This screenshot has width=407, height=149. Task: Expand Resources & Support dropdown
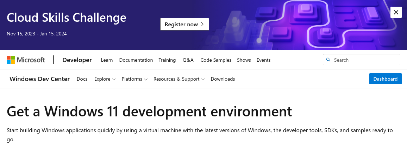coord(179,79)
